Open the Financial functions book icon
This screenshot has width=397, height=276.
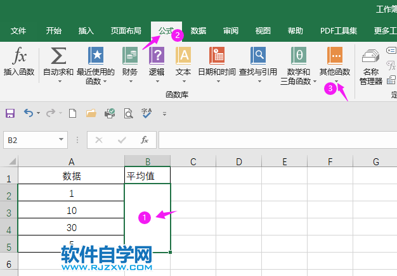click(x=130, y=56)
